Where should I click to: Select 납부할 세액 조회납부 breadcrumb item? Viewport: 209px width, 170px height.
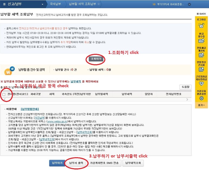point(82,4)
